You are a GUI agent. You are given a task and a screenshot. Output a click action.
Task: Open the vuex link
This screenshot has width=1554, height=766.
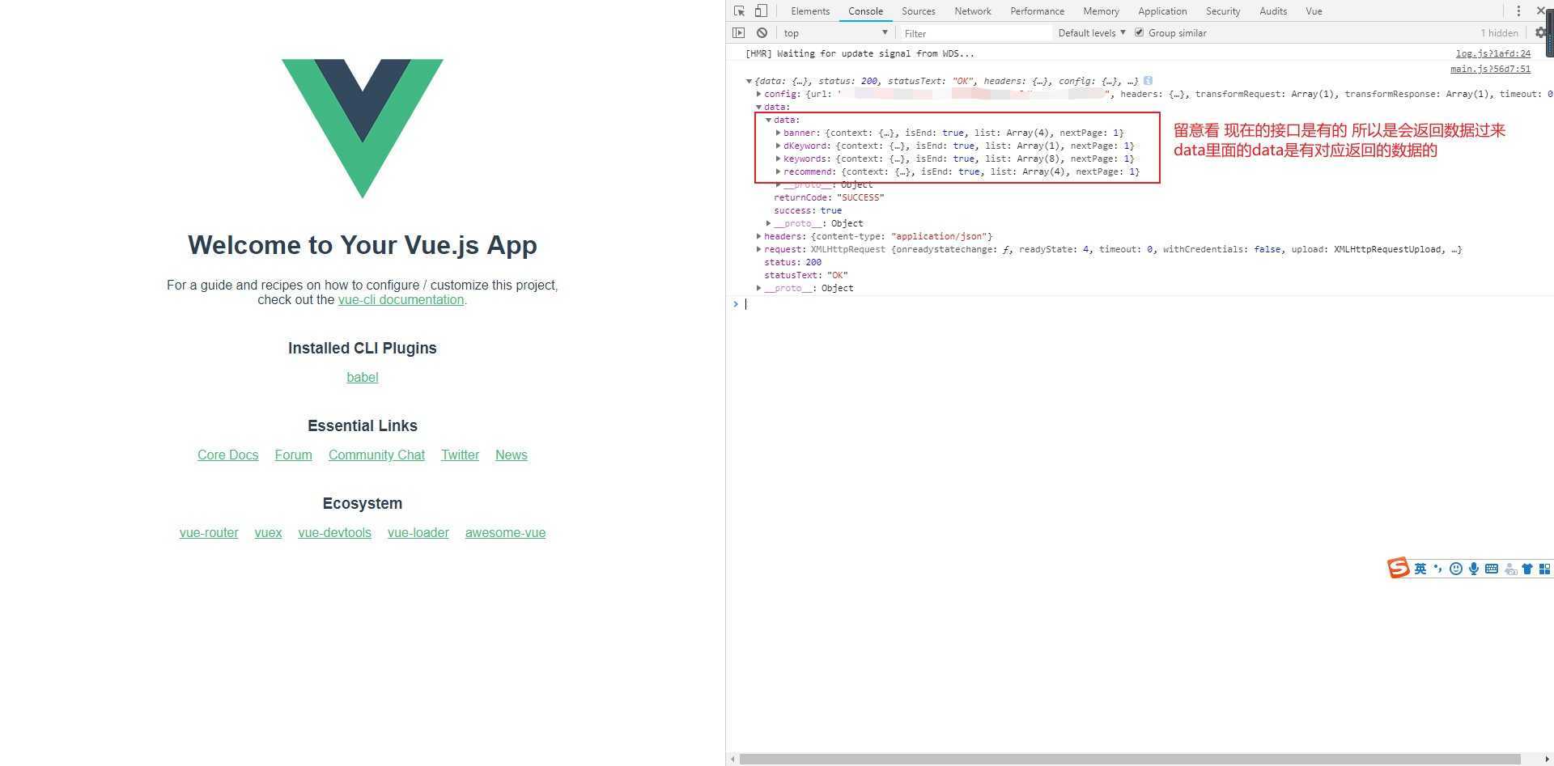(268, 532)
